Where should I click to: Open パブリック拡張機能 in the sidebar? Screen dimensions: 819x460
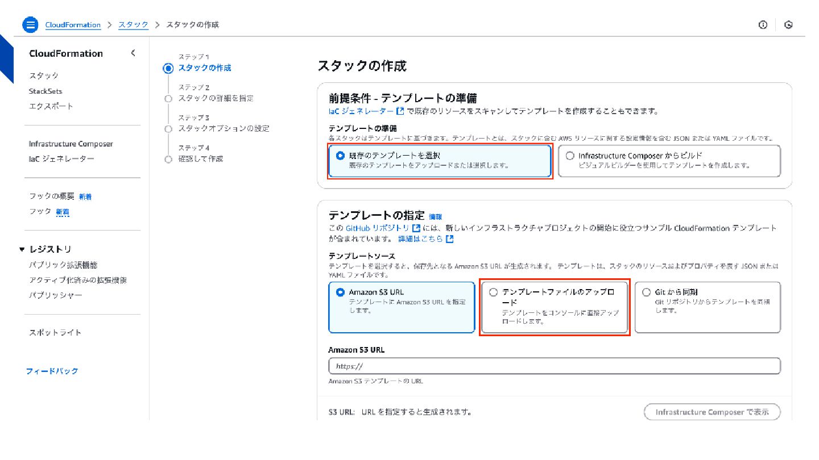[x=63, y=265]
